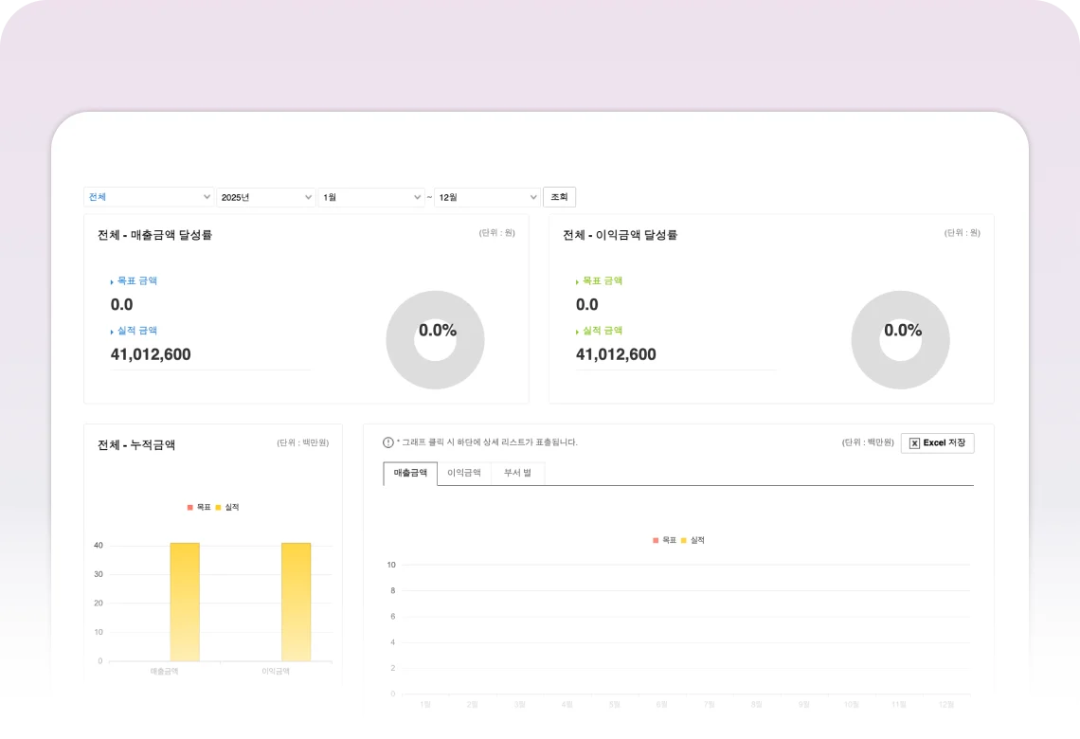Image resolution: width=1080 pixels, height=739 pixels.
Task: Click the 이익금액 bar in 누적금액 chart
Action: pyautogui.click(x=296, y=602)
